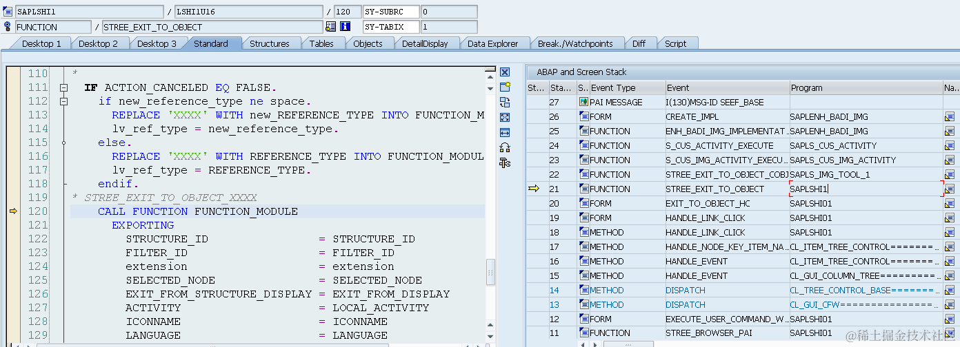Click the CL_GUI_CFW program cell
Screen dimensions: 960x347
coord(866,304)
